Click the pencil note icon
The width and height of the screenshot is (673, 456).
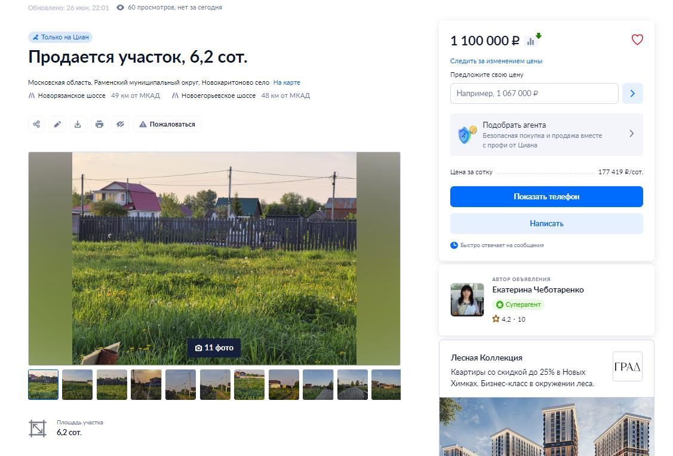point(57,124)
